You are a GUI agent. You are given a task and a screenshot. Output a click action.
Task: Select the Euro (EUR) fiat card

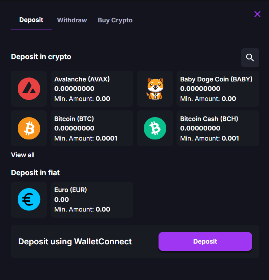pos(92,200)
